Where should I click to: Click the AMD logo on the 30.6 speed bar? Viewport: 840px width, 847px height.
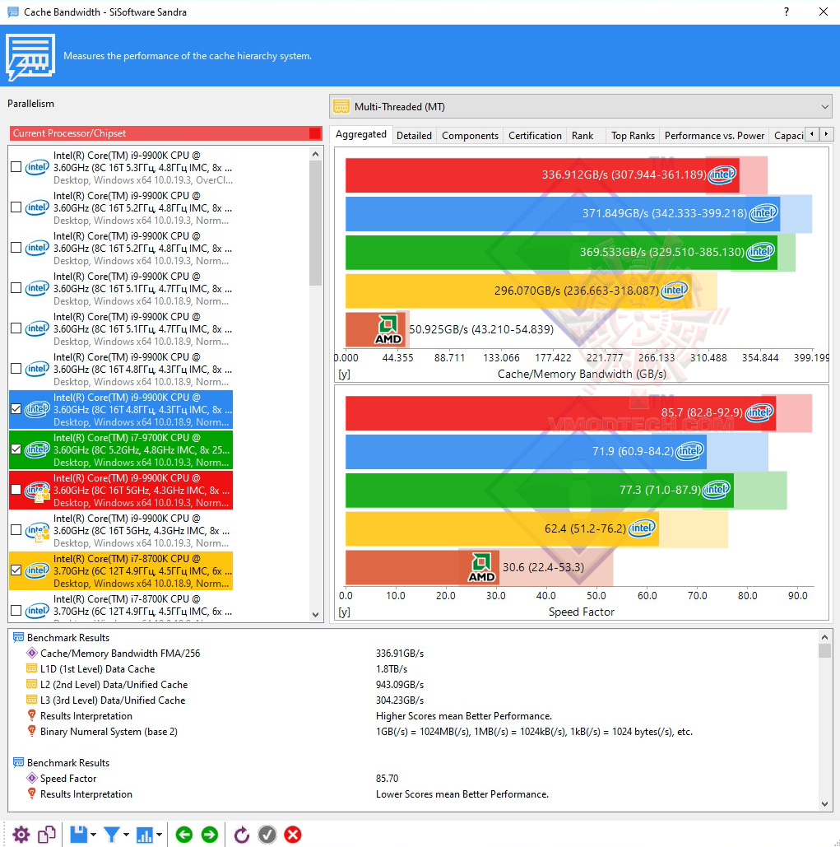tap(481, 567)
